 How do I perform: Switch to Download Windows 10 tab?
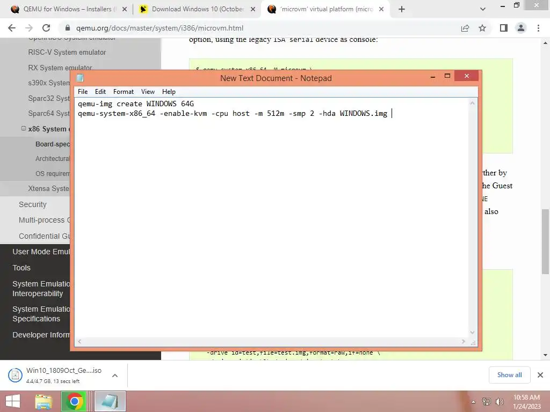tap(197, 9)
